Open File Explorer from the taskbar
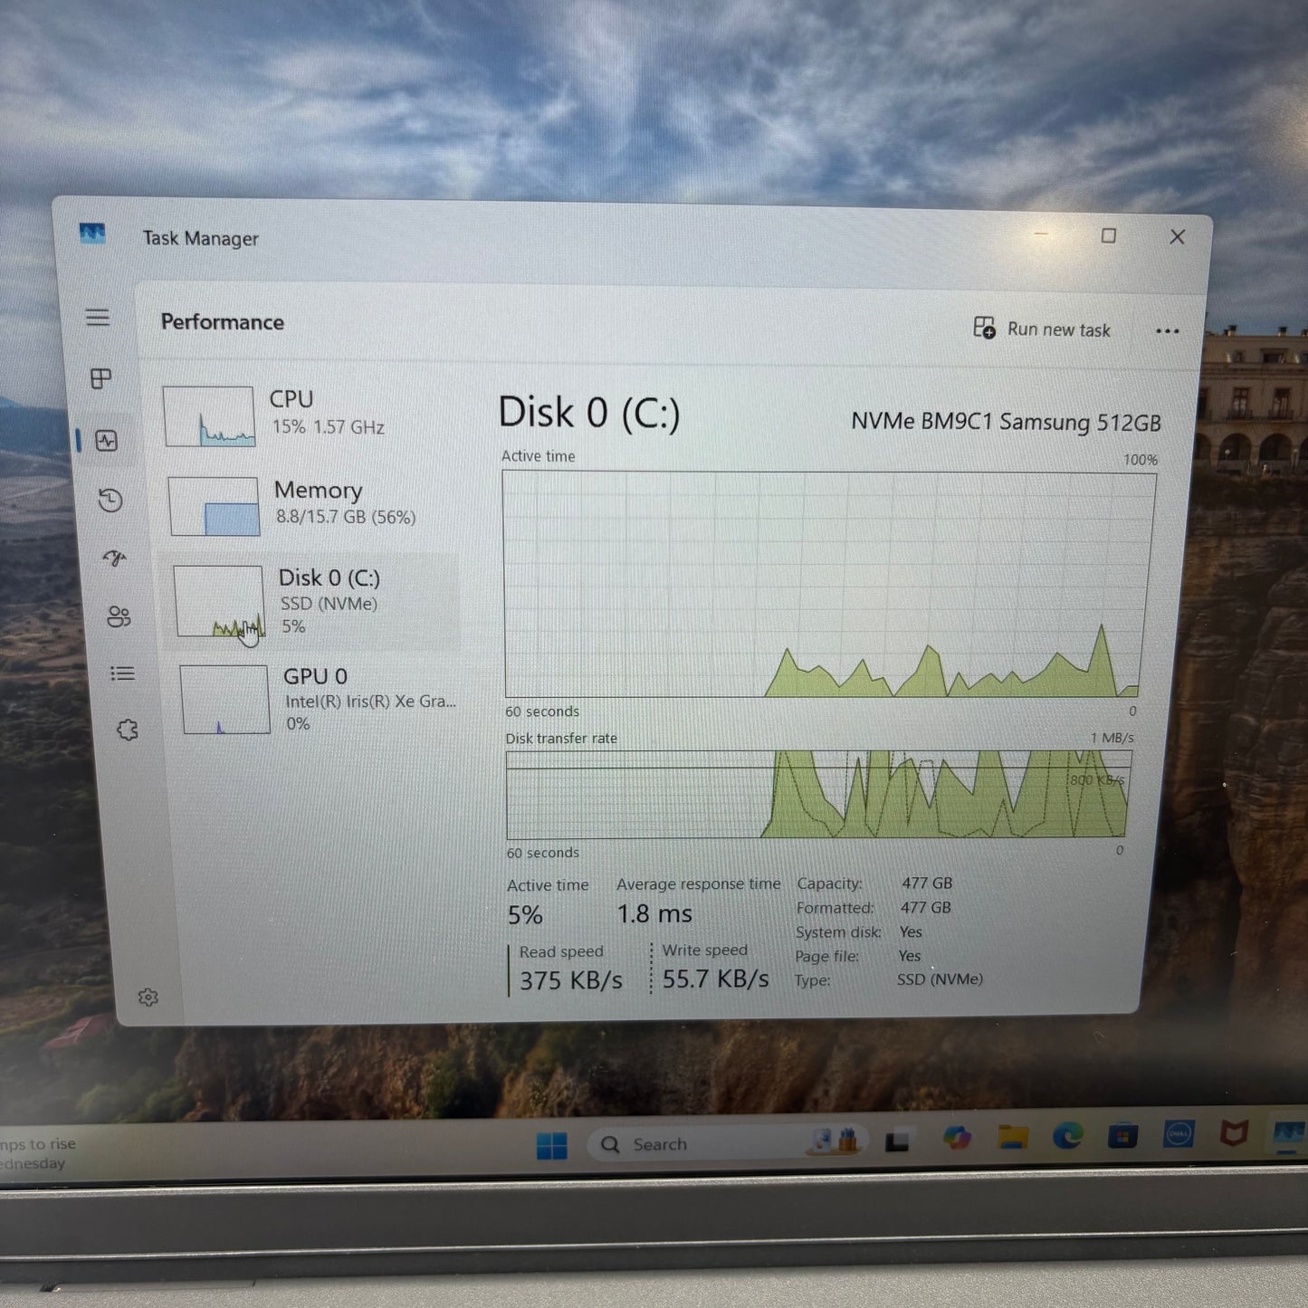 (x=1013, y=1137)
